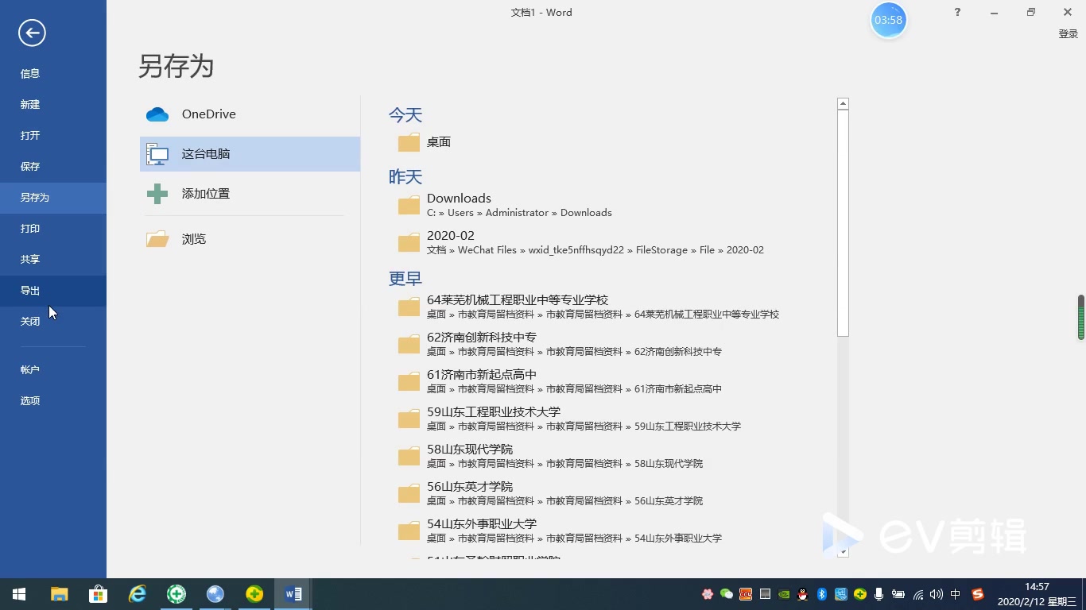
Task: Open the Windows Start menu
Action: click(x=18, y=593)
